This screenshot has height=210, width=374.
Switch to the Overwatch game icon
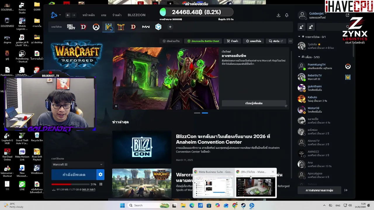point(96,27)
